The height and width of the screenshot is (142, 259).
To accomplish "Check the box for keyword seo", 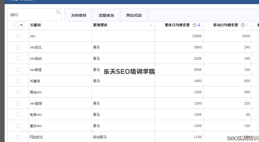I will click(18, 36).
